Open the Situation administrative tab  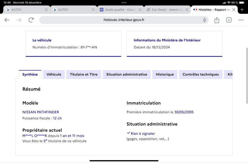[126, 75]
